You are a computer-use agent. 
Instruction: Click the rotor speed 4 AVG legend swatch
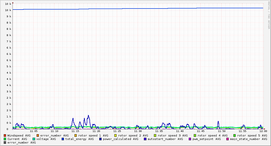(195, 135)
